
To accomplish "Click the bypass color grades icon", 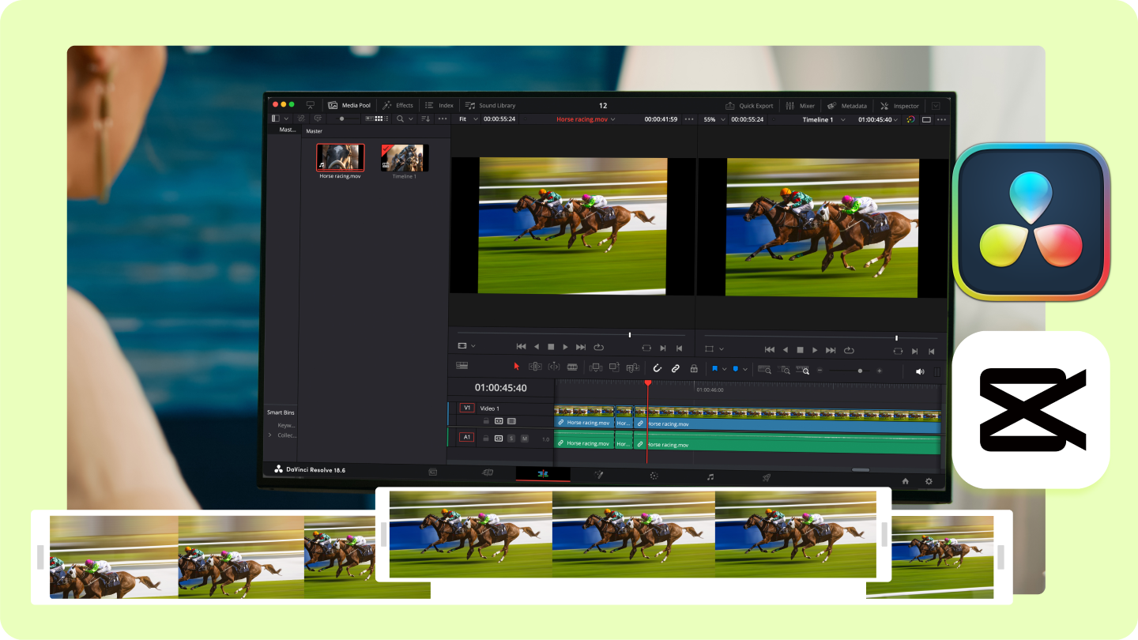I will [910, 119].
